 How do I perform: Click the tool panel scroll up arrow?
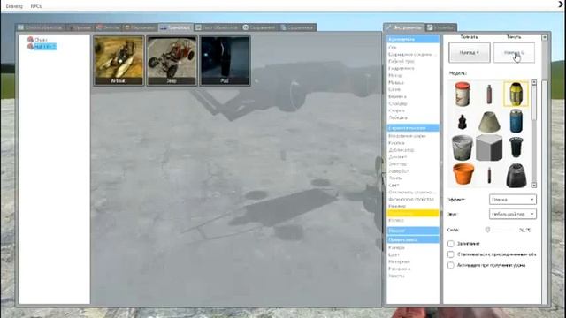545,37
